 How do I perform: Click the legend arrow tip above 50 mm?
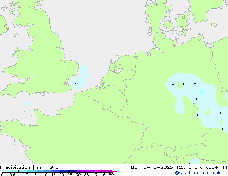click(x=114, y=171)
